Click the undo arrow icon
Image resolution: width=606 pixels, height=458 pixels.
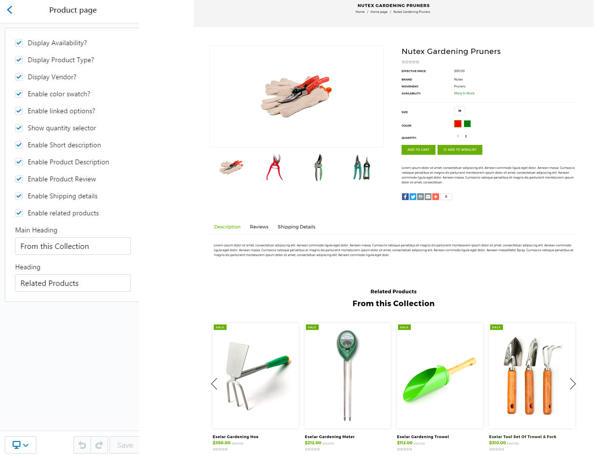82,445
